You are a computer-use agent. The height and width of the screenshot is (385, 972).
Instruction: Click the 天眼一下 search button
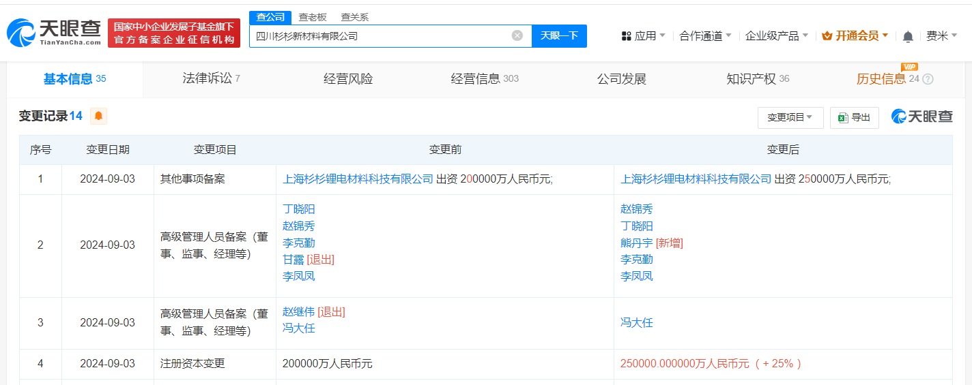pyautogui.click(x=559, y=35)
